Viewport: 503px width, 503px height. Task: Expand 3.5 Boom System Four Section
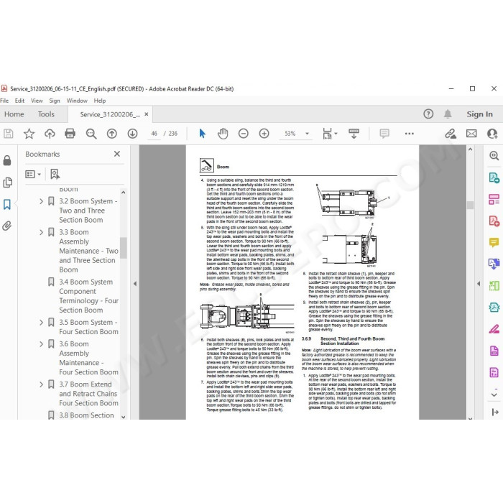pos(42,323)
